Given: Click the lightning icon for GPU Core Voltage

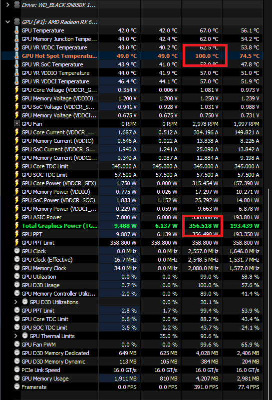Looking at the screenshot, I should click(17, 90).
